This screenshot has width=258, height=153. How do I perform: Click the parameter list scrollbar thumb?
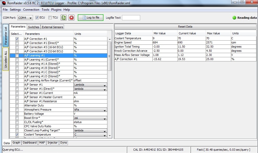[x=109, y=56]
